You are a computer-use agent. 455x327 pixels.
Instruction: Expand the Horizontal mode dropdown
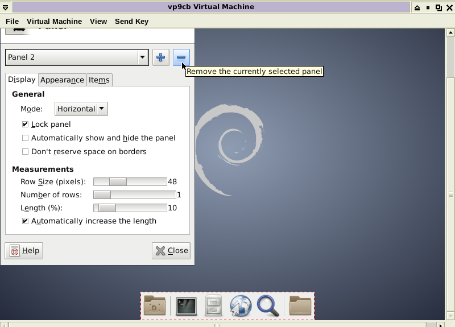81,109
